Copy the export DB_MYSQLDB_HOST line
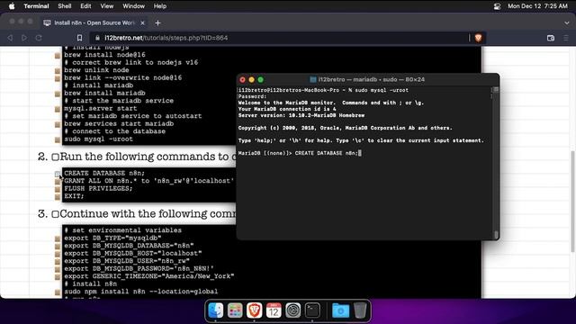Image resolution: width=576 pixels, height=324 pixels. [x=58, y=254]
